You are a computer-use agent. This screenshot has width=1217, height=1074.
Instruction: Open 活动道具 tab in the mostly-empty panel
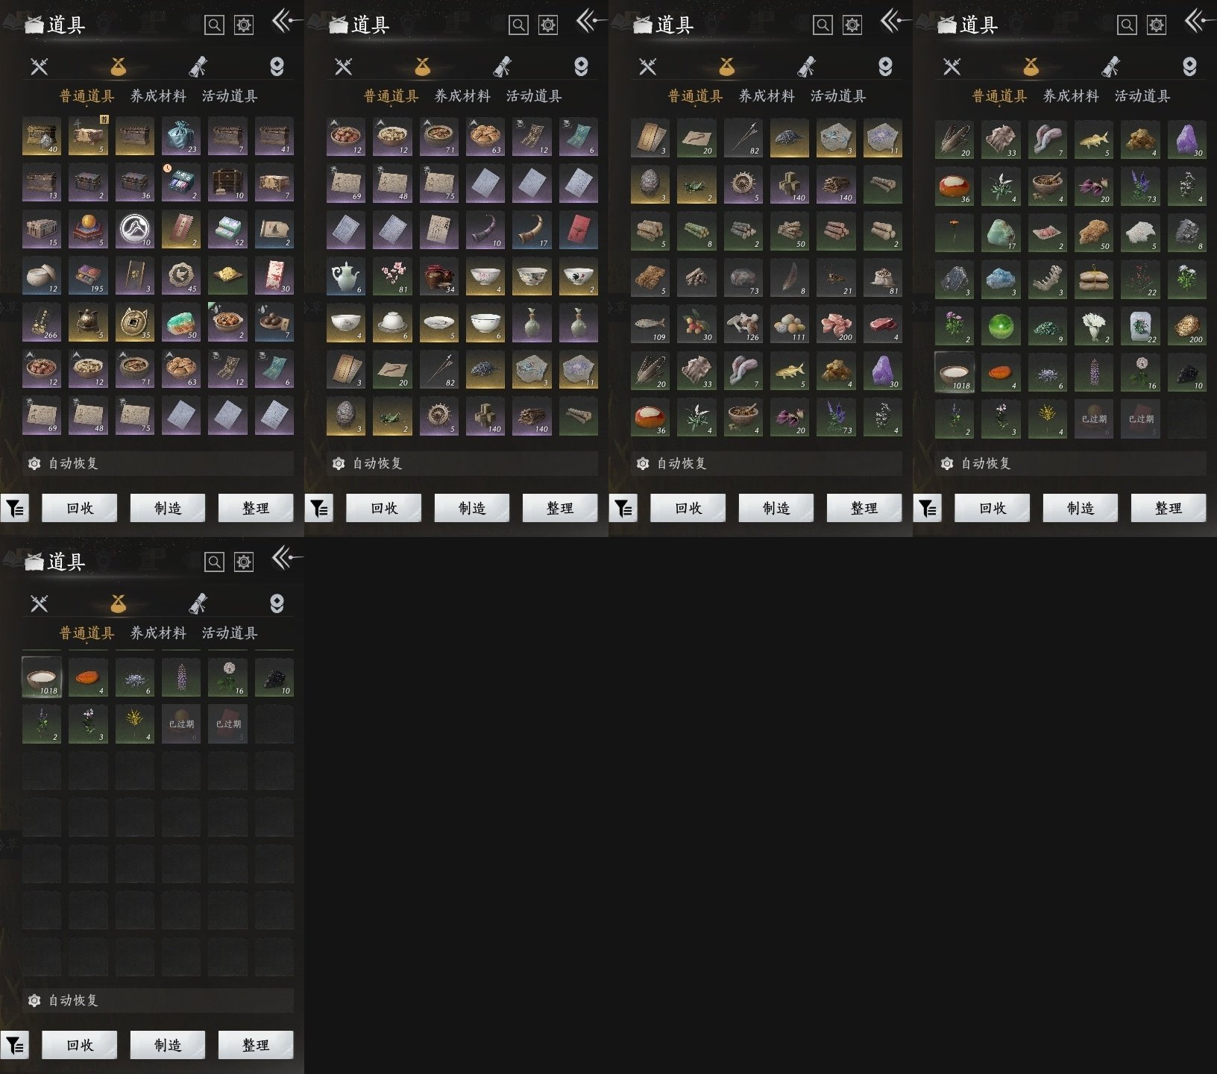point(230,633)
